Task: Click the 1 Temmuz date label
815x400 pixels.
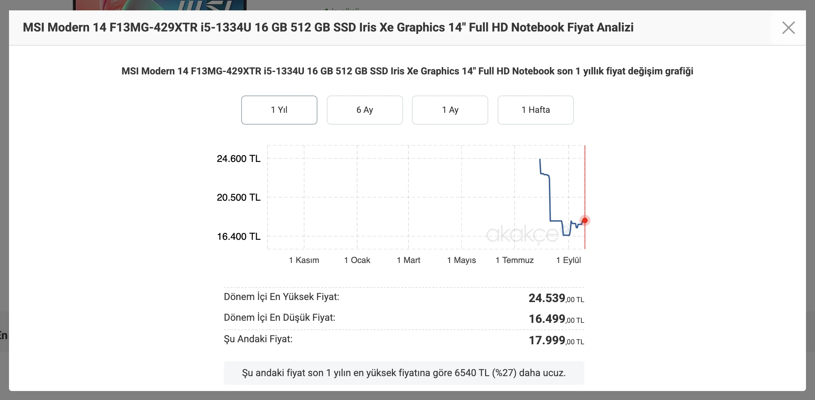Action: 514,260
